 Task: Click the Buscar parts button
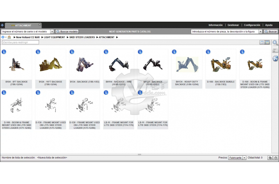[271, 31]
